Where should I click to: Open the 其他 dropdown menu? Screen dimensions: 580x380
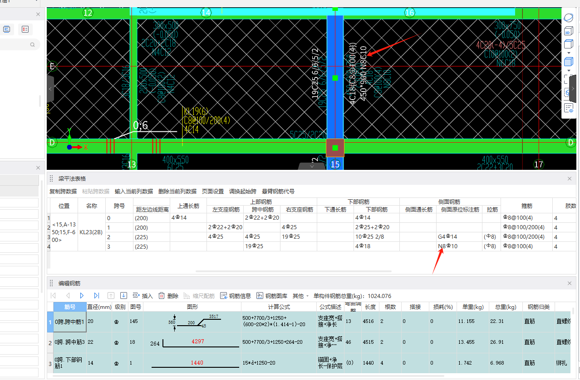pos(300,296)
